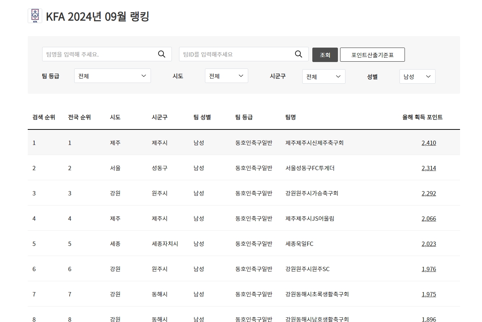
Task: Open the 팀 등급 dropdown
Action: 112,76
